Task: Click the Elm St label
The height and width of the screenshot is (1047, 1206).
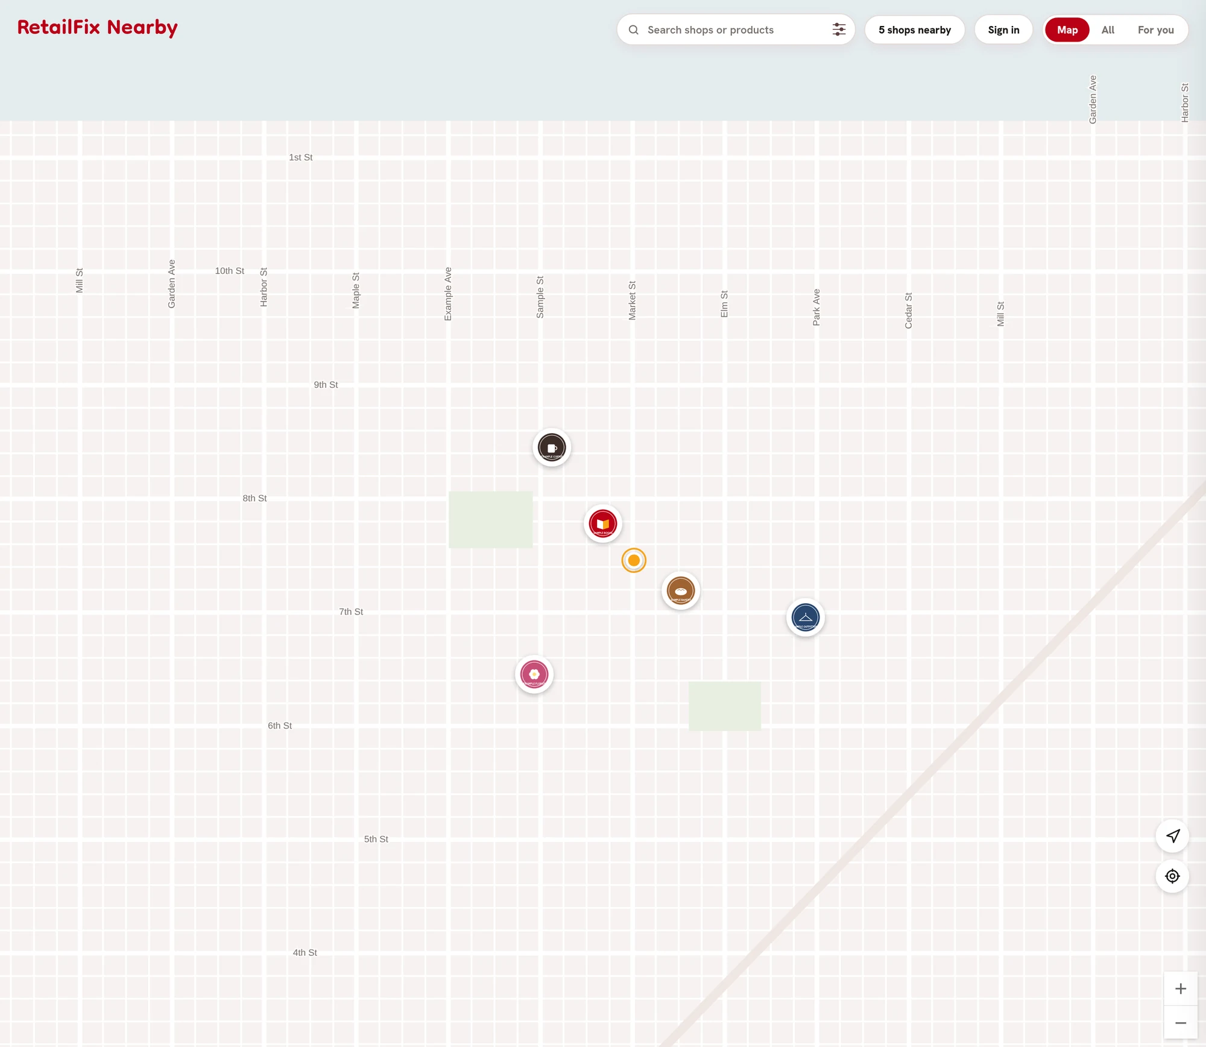Action: [x=724, y=304]
